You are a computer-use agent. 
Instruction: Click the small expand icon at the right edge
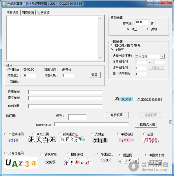[171, 122]
